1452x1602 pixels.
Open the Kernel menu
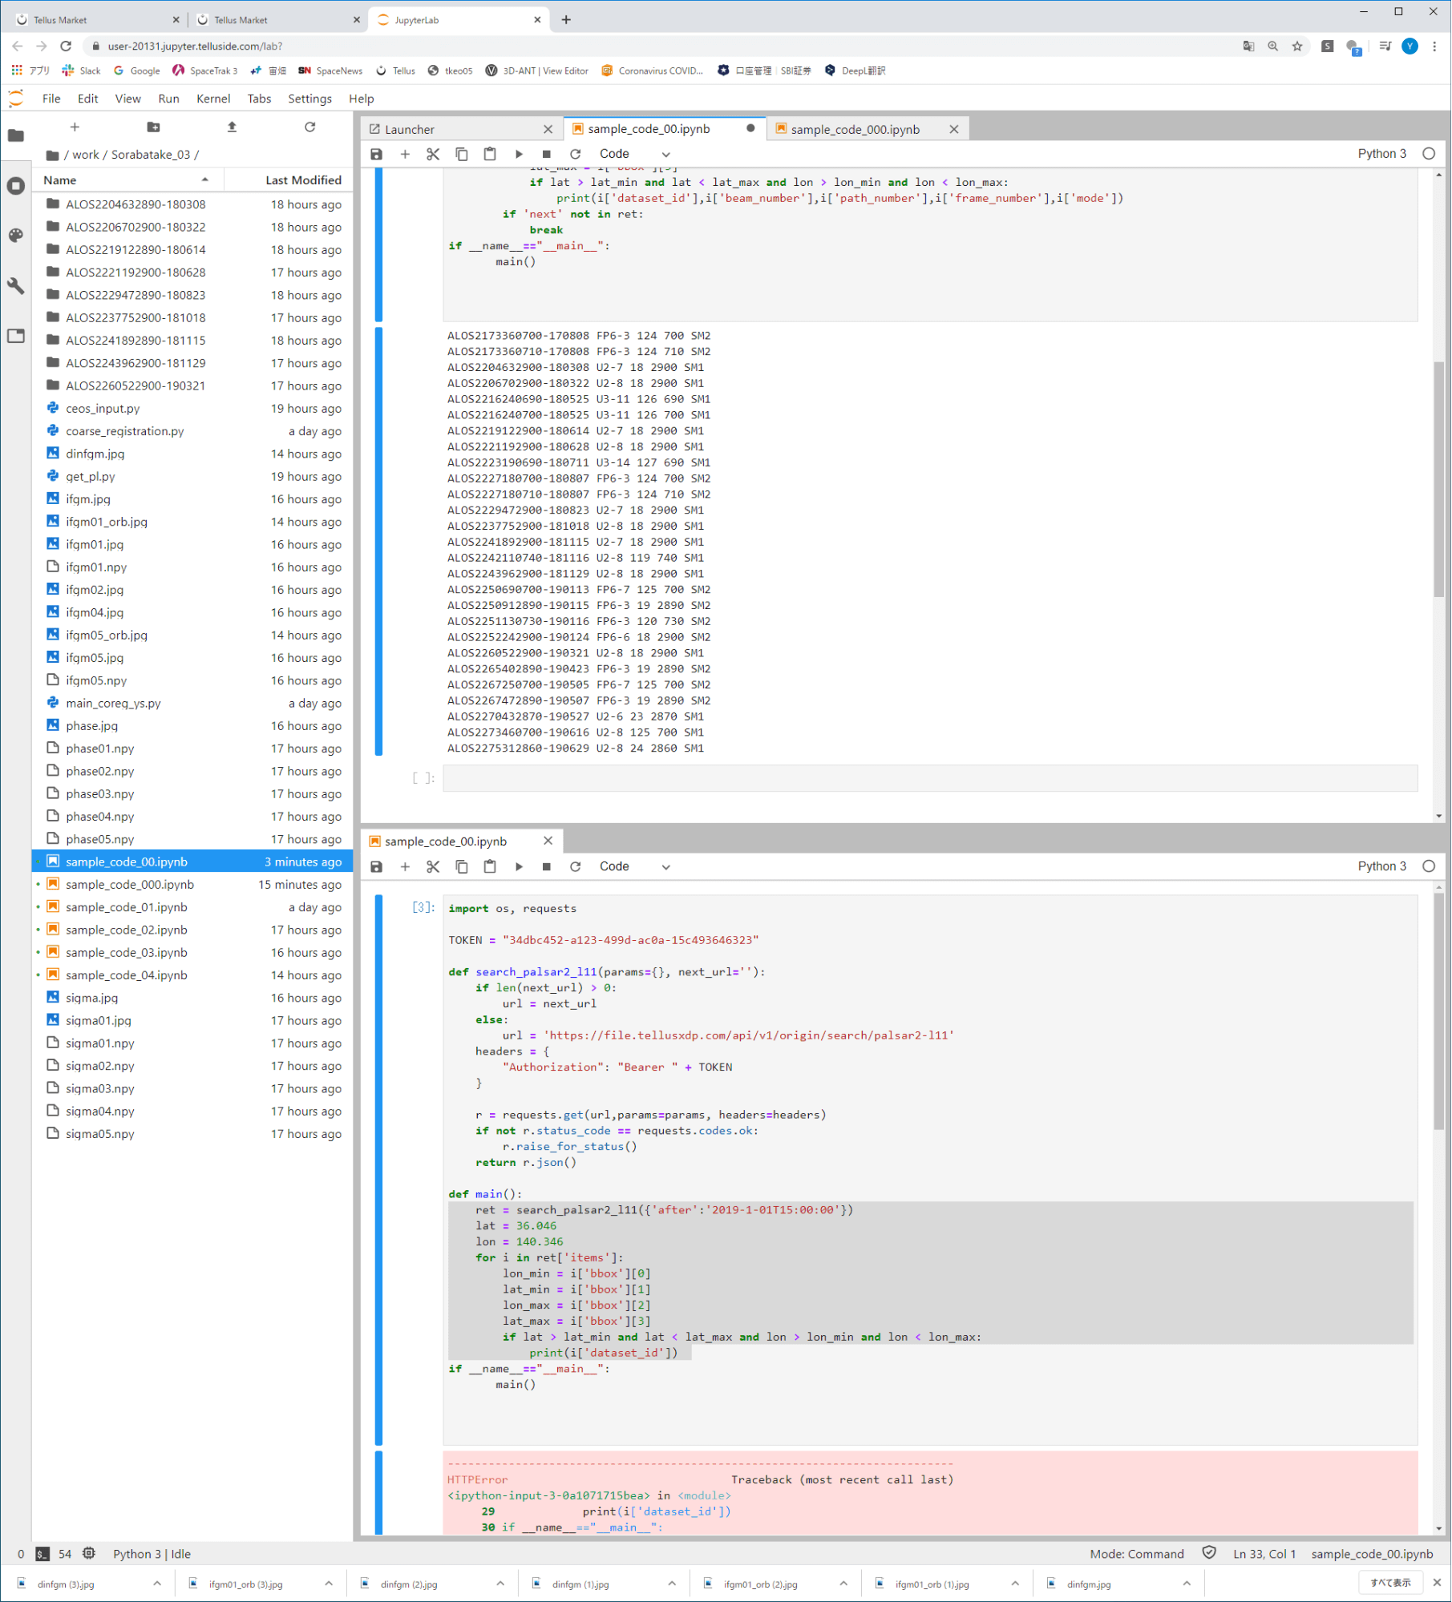point(213,99)
